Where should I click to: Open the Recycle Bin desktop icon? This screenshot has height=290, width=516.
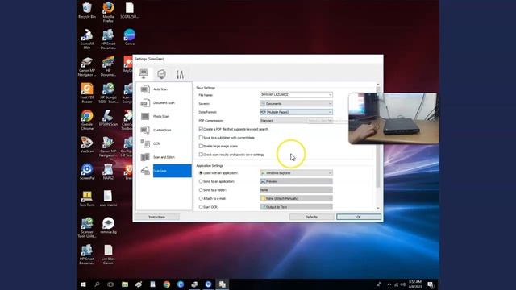tap(87, 10)
